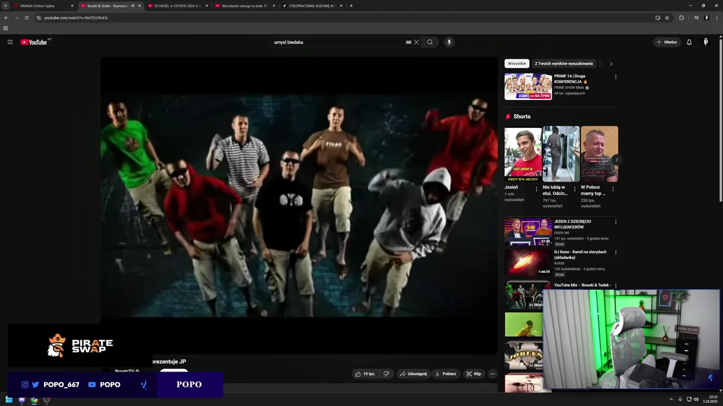Click the Chrome icon in the taskbar

coord(34,400)
